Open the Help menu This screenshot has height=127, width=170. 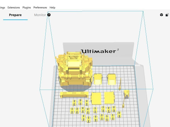[52, 7]
